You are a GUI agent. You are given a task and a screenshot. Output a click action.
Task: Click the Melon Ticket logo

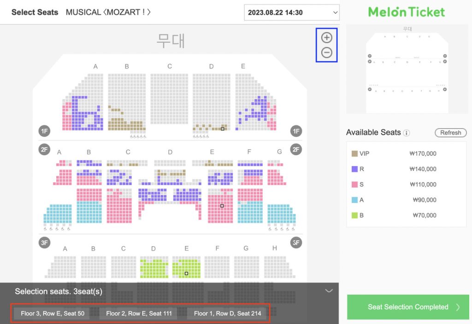coord(406,12)
